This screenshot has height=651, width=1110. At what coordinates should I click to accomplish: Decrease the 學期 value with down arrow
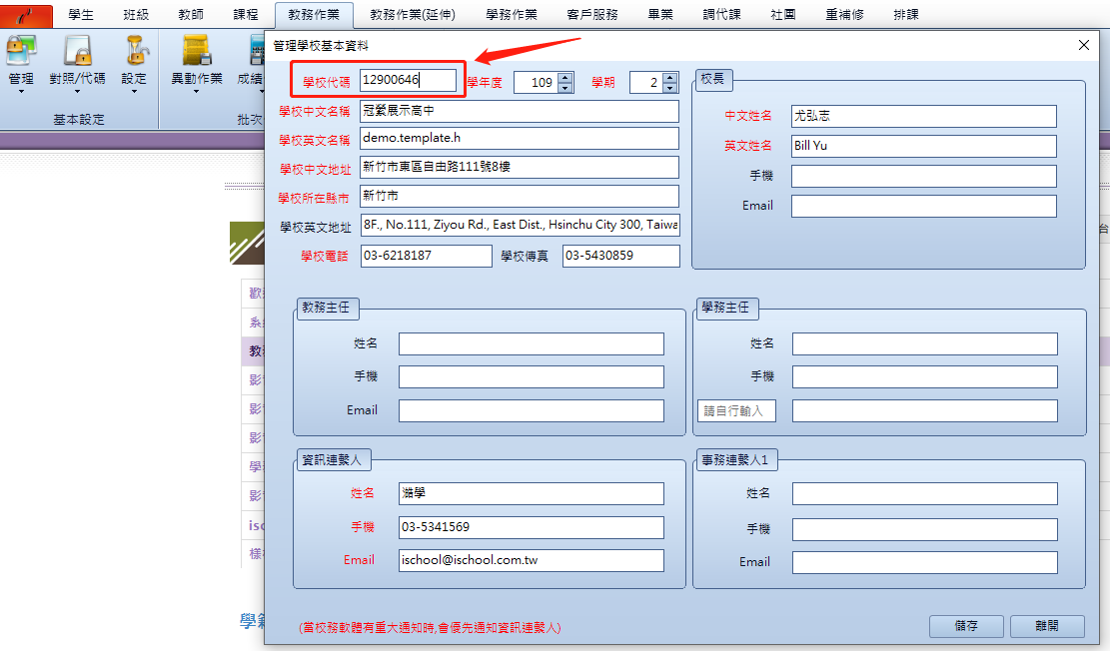coord(669,88)
